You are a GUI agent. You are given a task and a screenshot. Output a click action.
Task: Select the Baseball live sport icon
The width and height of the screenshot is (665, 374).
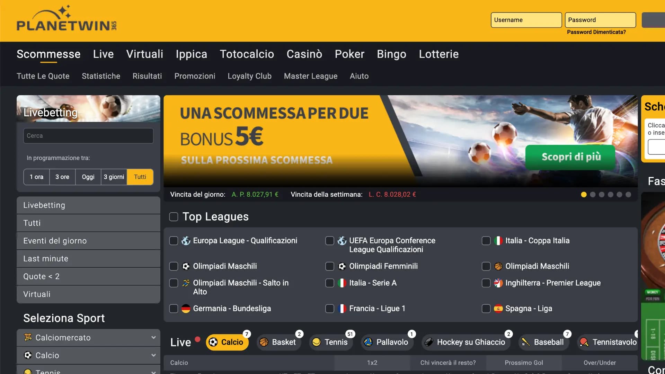pyautogui.click(x=526, y=342)
